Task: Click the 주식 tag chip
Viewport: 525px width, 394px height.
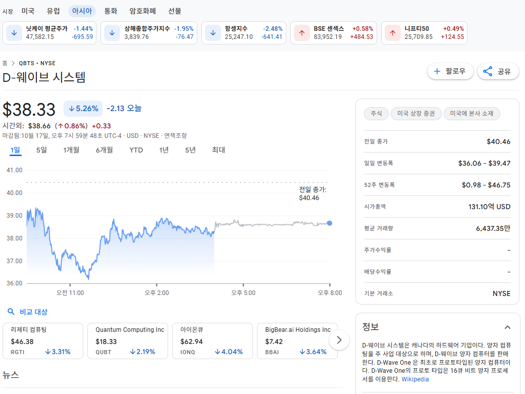Action: [x=376, y=114]
